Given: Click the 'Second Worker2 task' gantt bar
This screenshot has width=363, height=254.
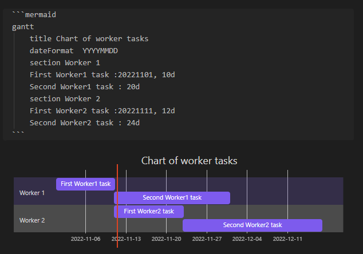Looking at the screenshot, I should (252, 225).
